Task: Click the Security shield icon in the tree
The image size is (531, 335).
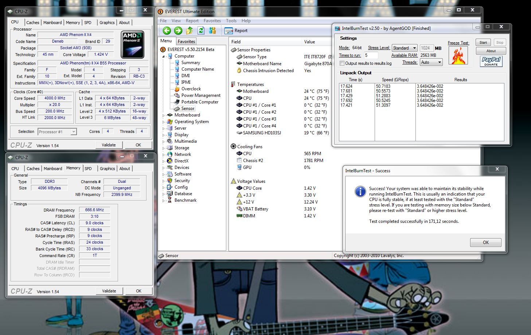Action: [170, 181]
